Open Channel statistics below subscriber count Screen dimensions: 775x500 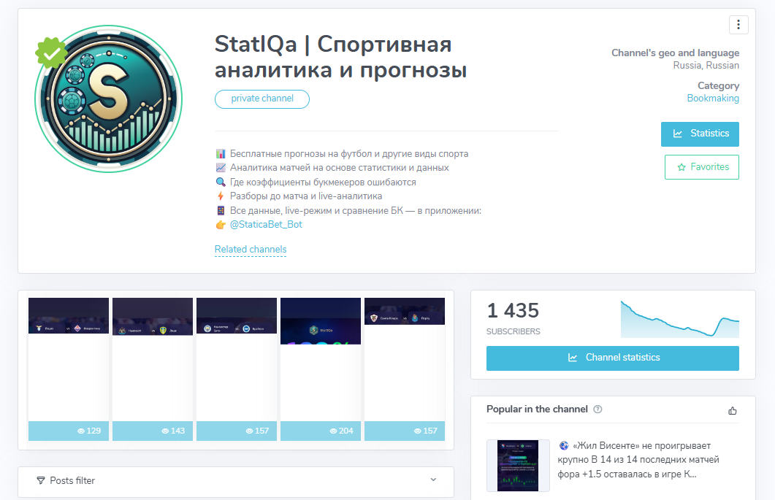[x=612, y=358]
